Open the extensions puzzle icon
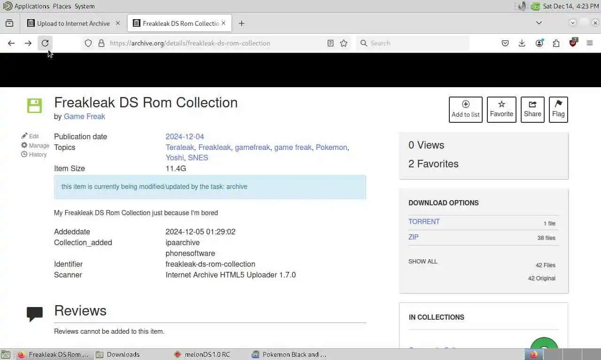 coord(556,43)
